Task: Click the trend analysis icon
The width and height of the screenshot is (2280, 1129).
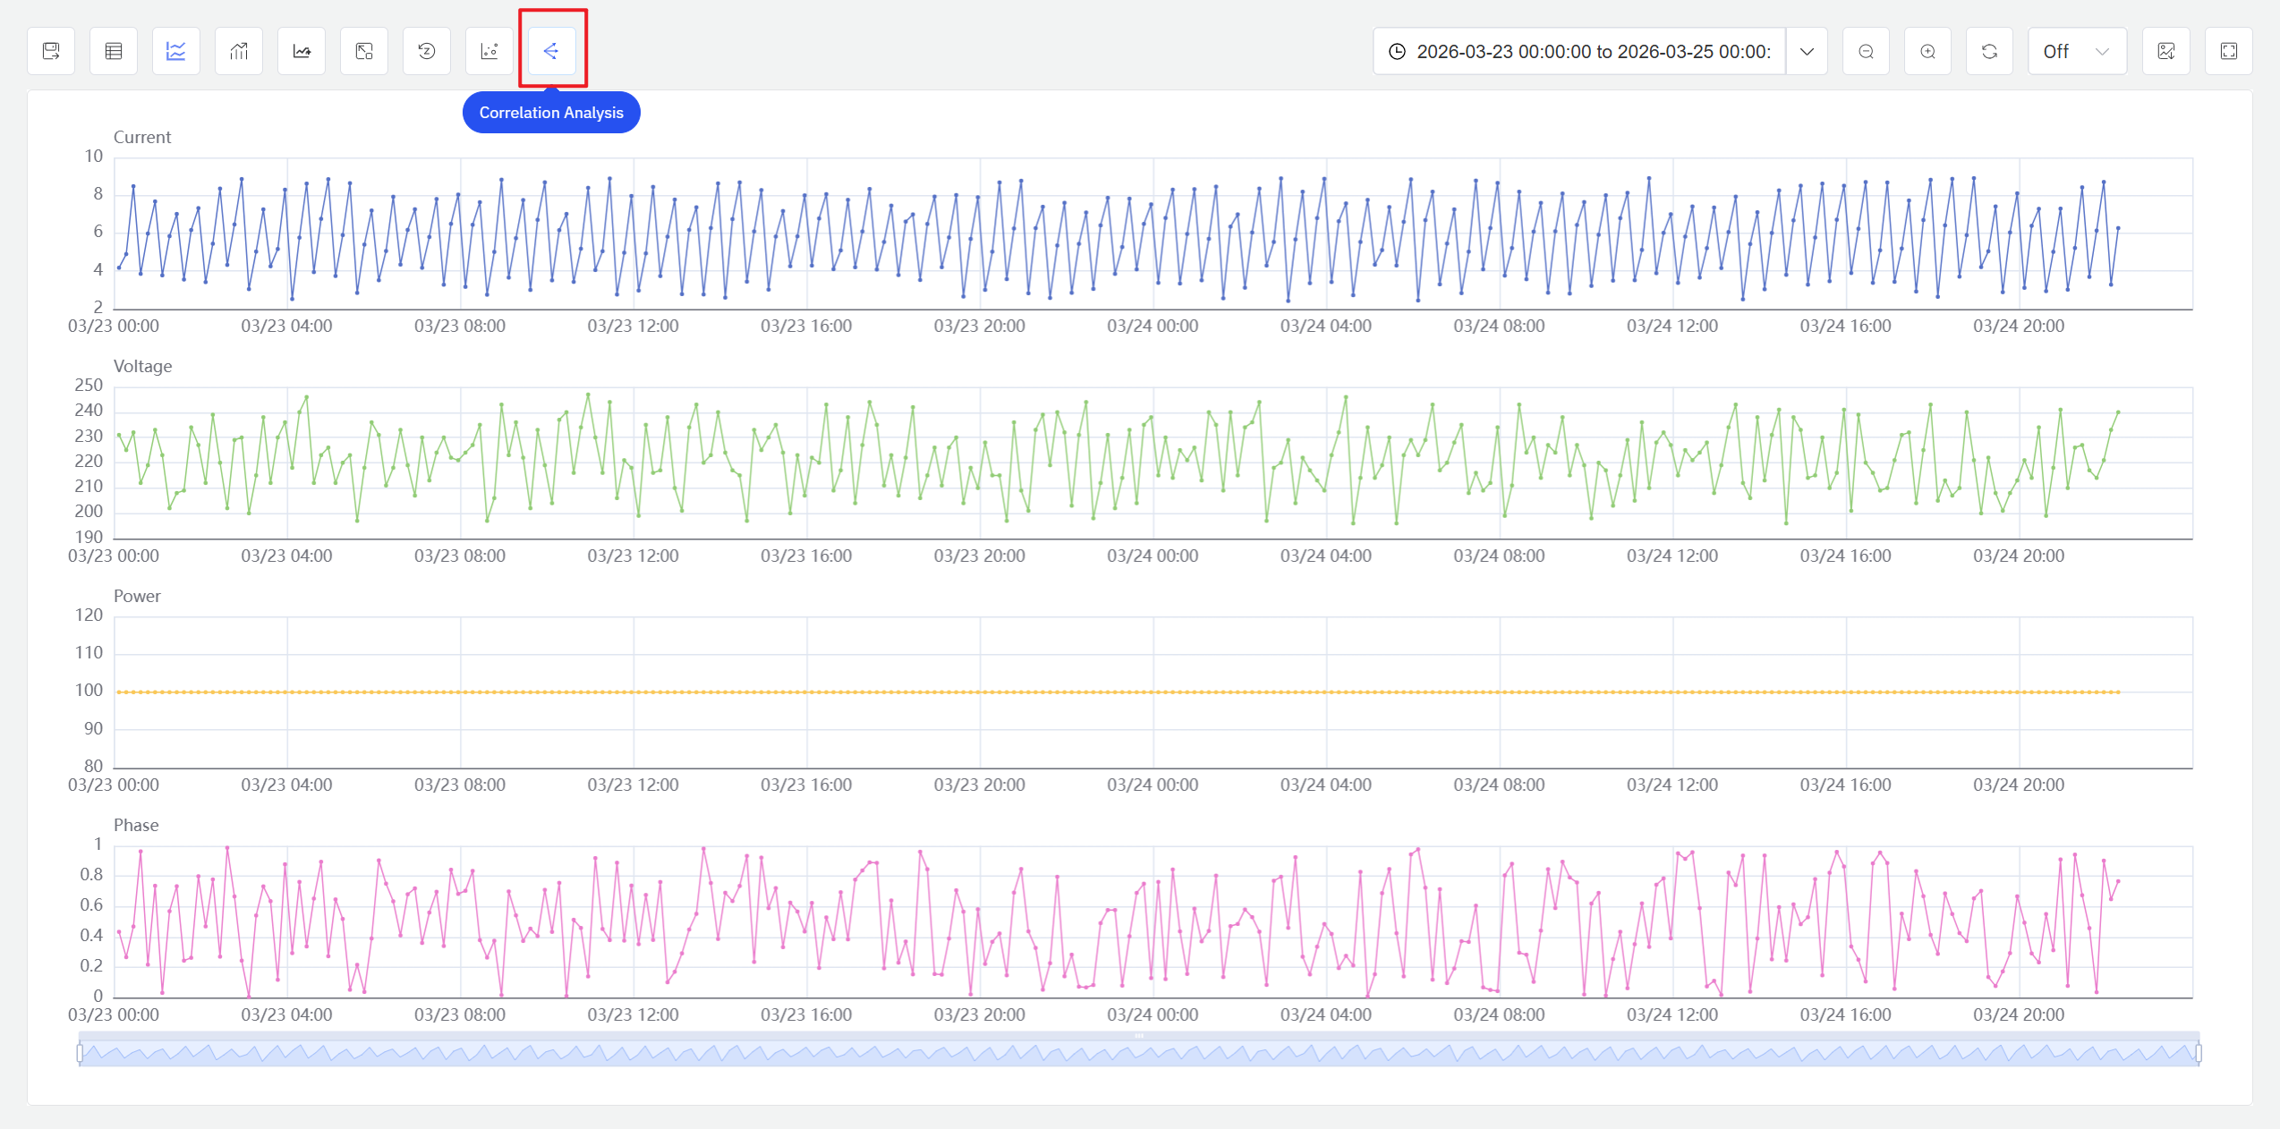Action: tap(300, 51)
